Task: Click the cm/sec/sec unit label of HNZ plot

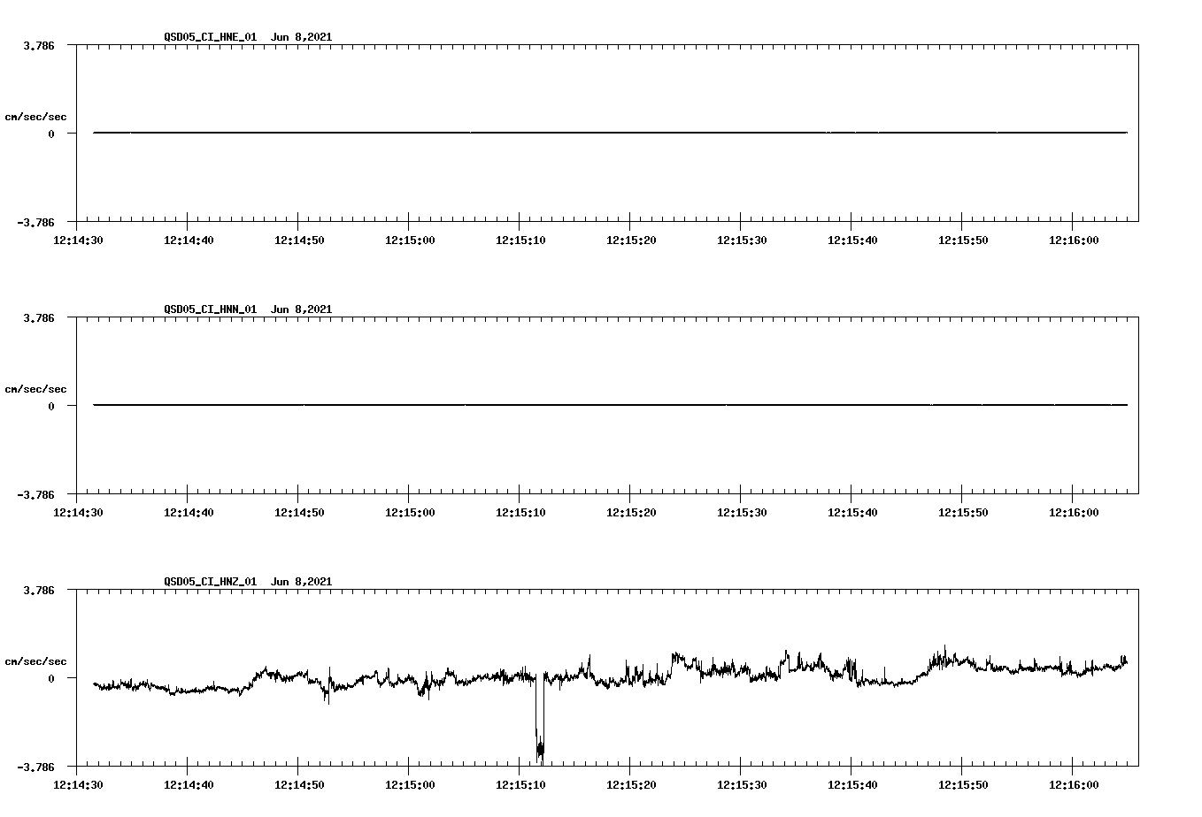Action: click(x=35, y=661)
